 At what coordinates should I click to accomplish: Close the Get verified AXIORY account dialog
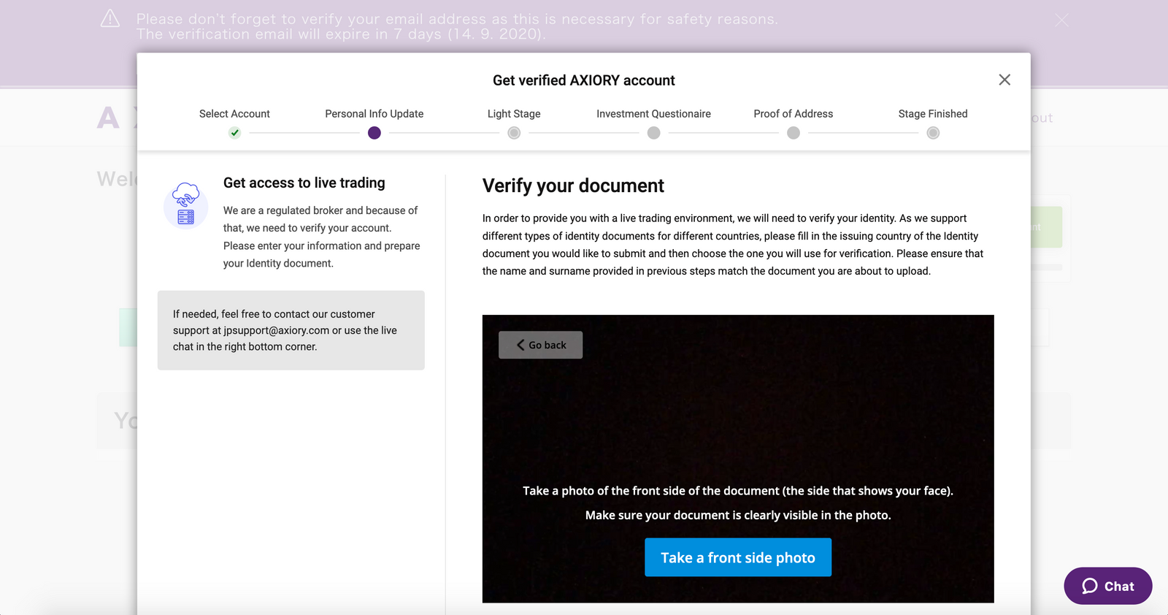coord(1004,80)
